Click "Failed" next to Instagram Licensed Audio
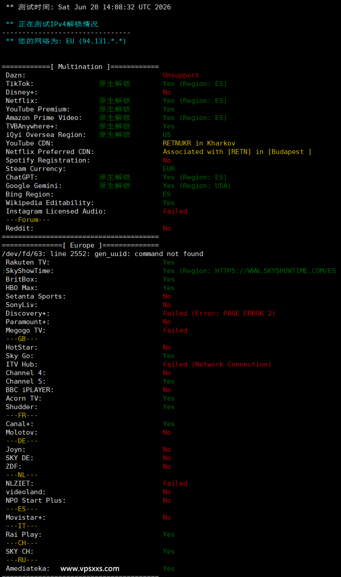This screenshot has height=577, width=341. [x=175, y=211]
